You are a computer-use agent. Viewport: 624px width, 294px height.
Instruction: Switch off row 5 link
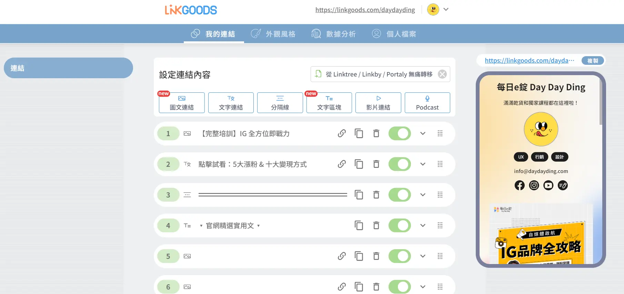[x=400, y=256]
